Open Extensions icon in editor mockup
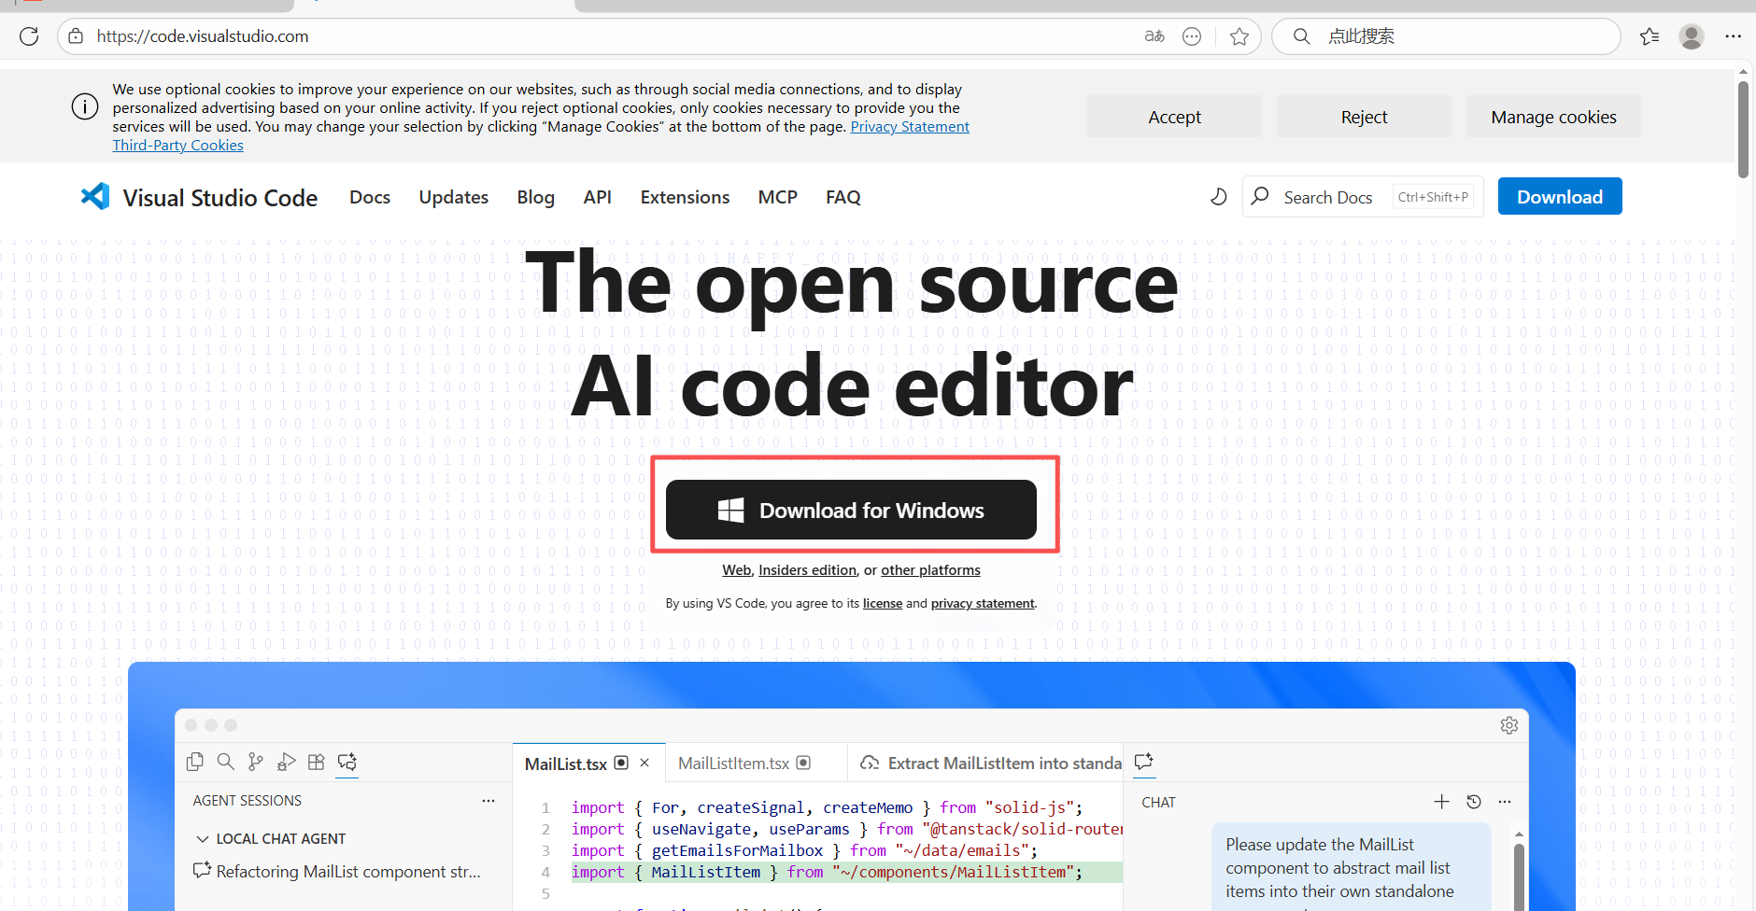The image size is (1756, 911). (x=317, y=762)
